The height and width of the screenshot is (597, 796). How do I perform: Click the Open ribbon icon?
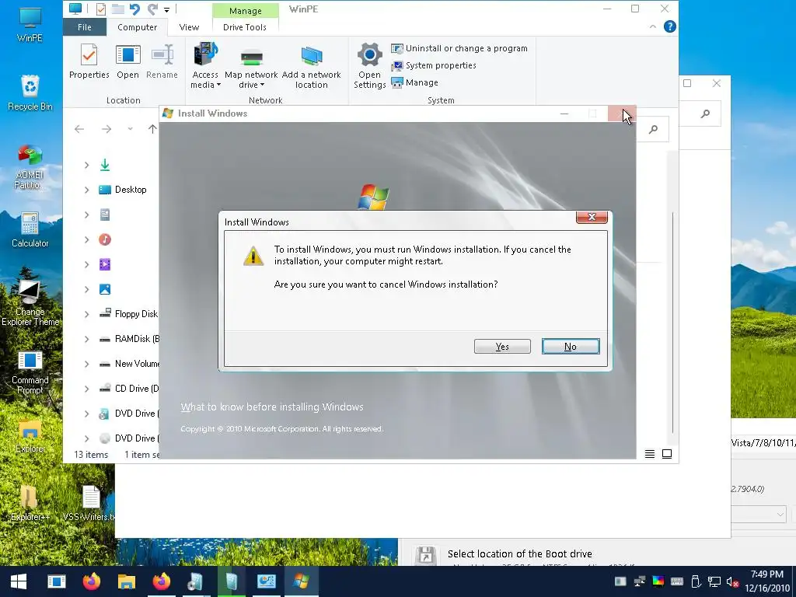tap(128, 61)
